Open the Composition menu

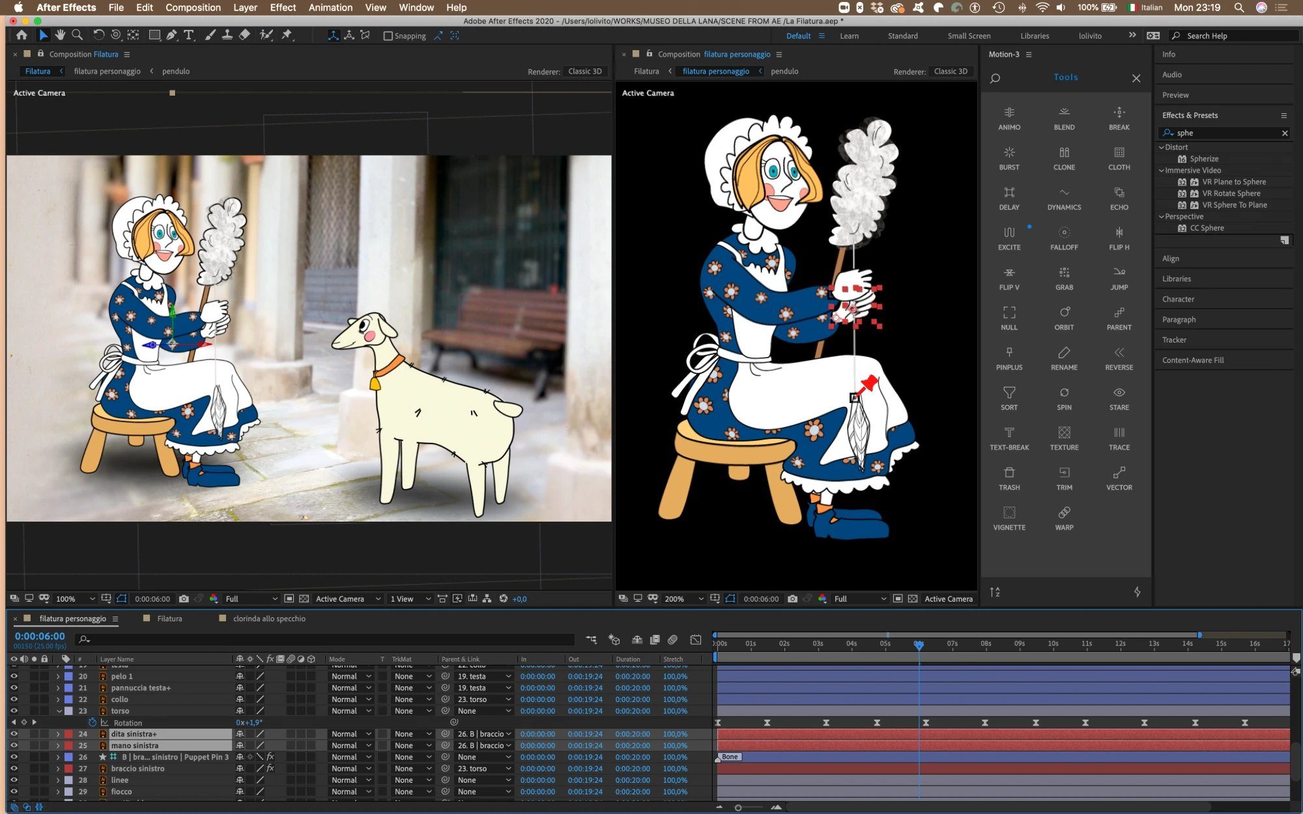pyautogui.click(x=193, y=8)
